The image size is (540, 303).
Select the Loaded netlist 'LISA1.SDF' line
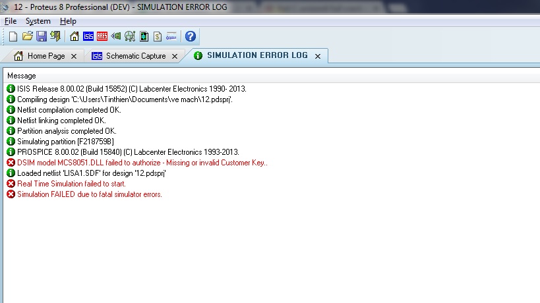tap(92, 173)
